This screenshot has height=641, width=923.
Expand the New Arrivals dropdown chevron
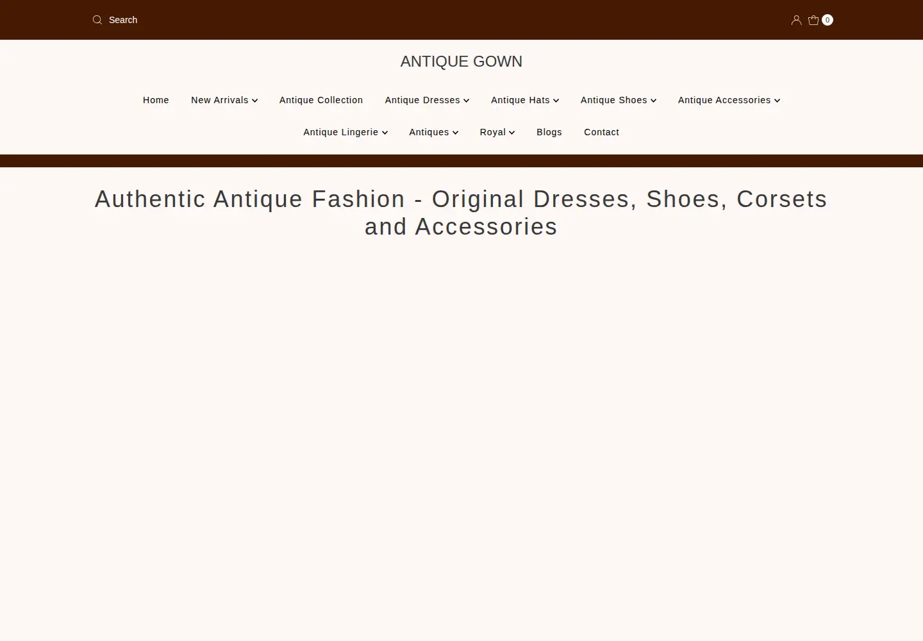[254, 101]
